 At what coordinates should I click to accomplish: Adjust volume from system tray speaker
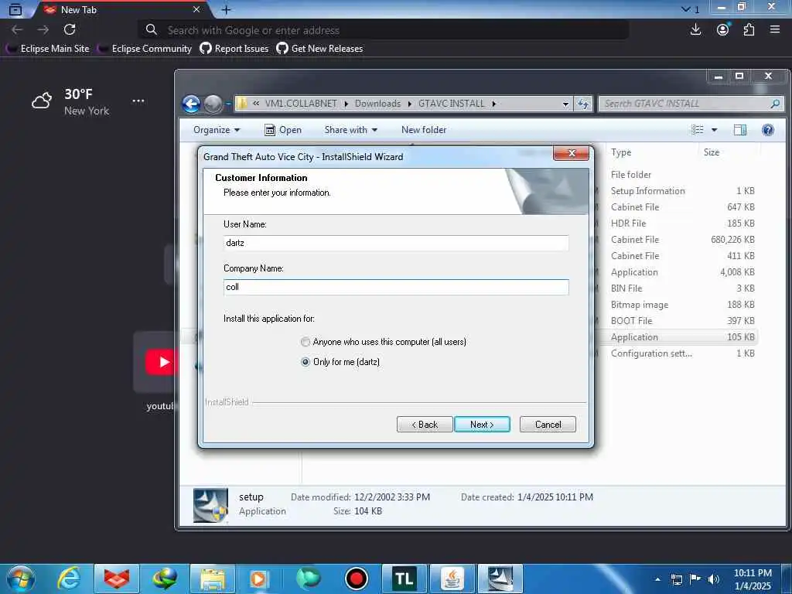tap(714, 579)
